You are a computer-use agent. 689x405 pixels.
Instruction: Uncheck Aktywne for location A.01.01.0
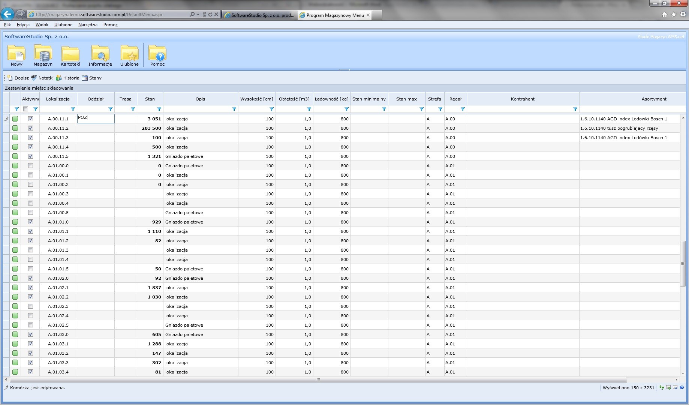coord(31,222)
